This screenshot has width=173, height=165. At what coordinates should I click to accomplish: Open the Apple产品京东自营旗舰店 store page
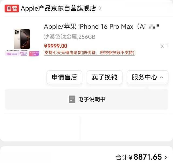click(58, 8)
